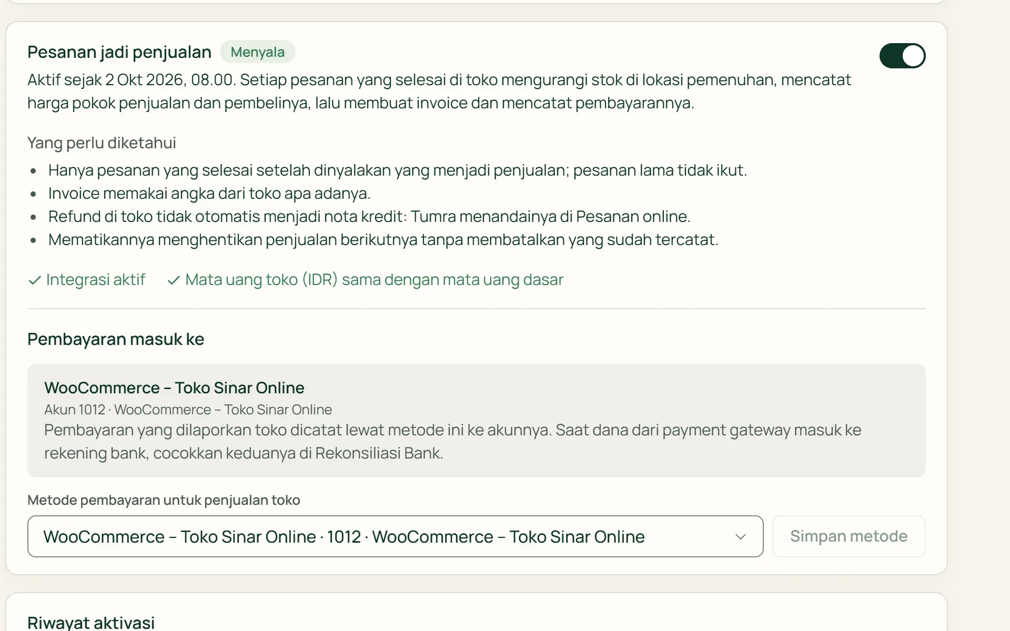Click the Metode pembayaran untuk penjualan toko label
The image size is (1010, 631).
[x=164, y=500]
